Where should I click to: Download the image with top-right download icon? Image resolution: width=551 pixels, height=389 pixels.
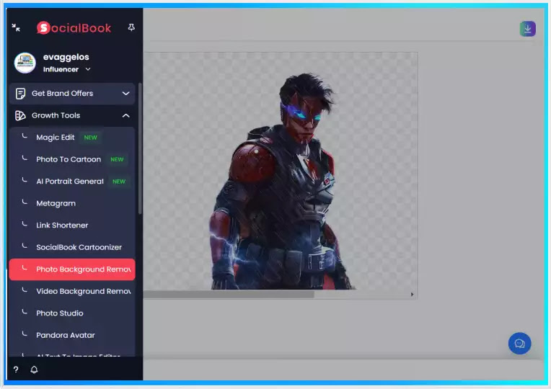(x=527, y=29)
